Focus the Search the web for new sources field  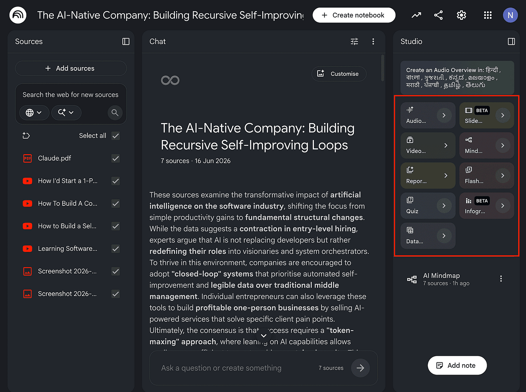70,95
